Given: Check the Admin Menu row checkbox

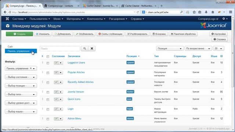Looking at the screenshot, I should point(48,119).
